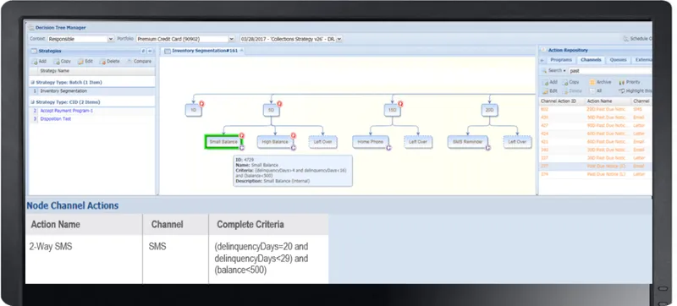677x306 pixels.
Task: Select Left Over node under 20D
Action: 517,142
